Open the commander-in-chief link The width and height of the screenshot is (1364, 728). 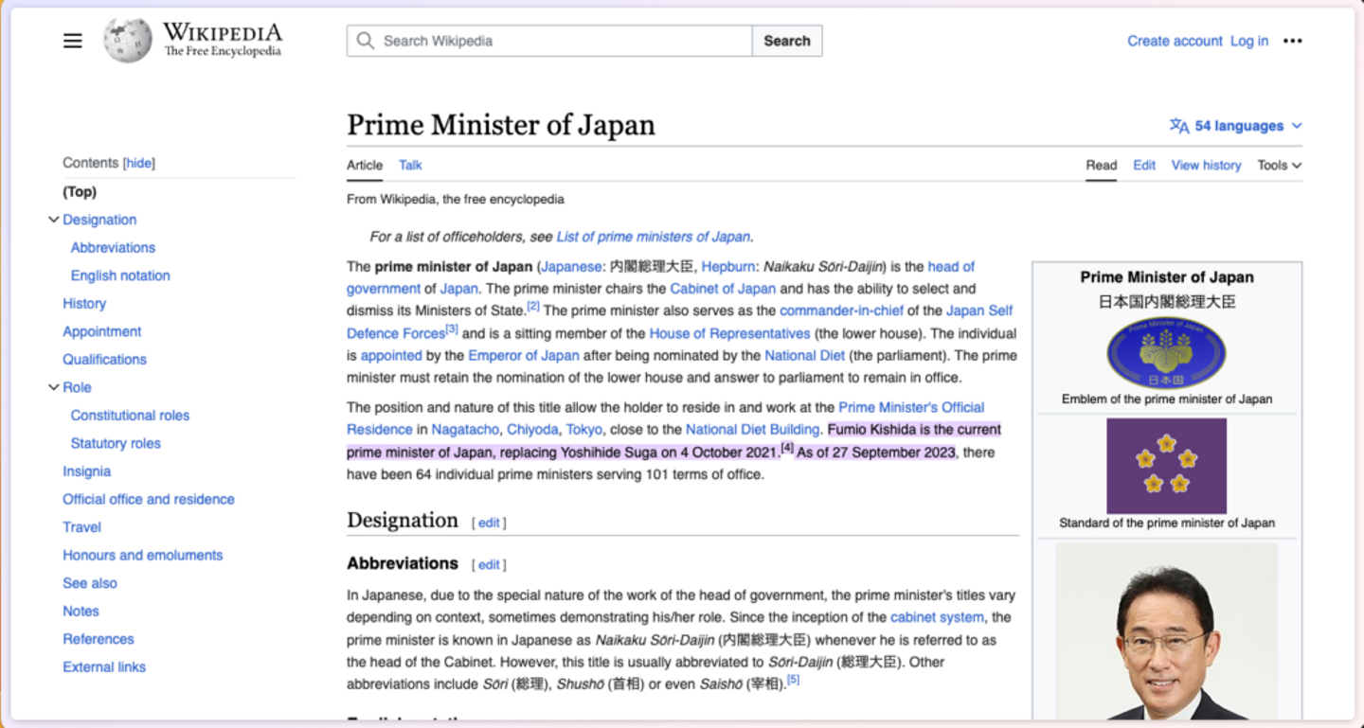pyautogui.click(x=841, y=311)
